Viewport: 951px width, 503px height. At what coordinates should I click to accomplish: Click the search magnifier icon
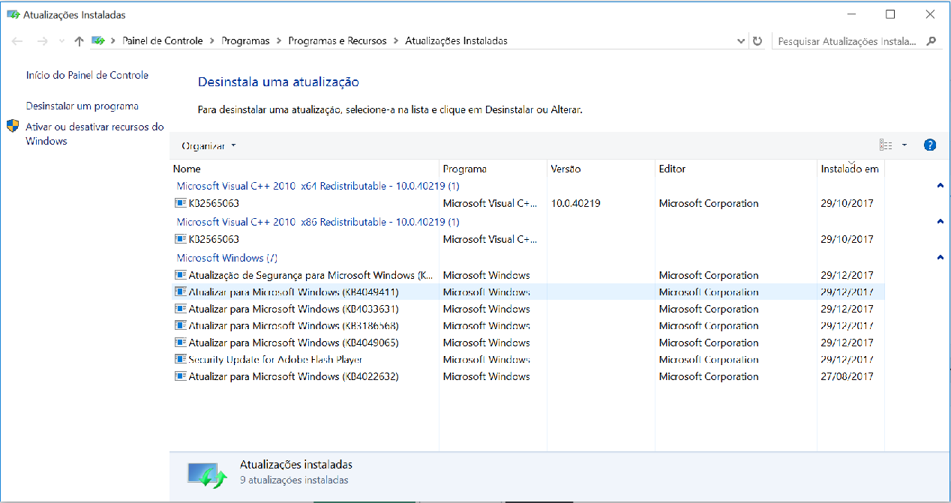click(x=931, y=41)
